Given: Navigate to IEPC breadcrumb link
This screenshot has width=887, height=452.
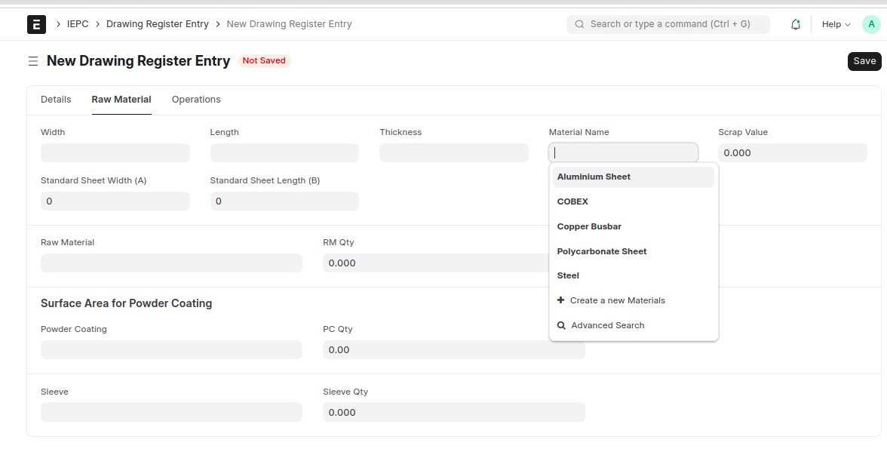Looking at the screenshot, I should point(78,24).
